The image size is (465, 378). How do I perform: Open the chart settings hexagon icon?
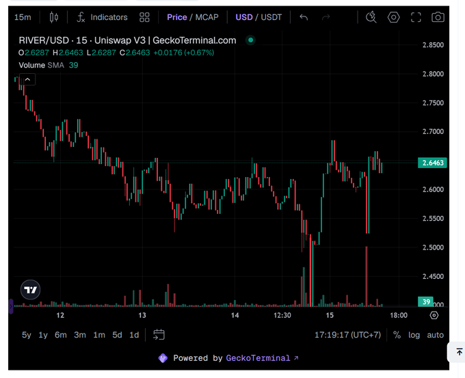tap(393, 17)
